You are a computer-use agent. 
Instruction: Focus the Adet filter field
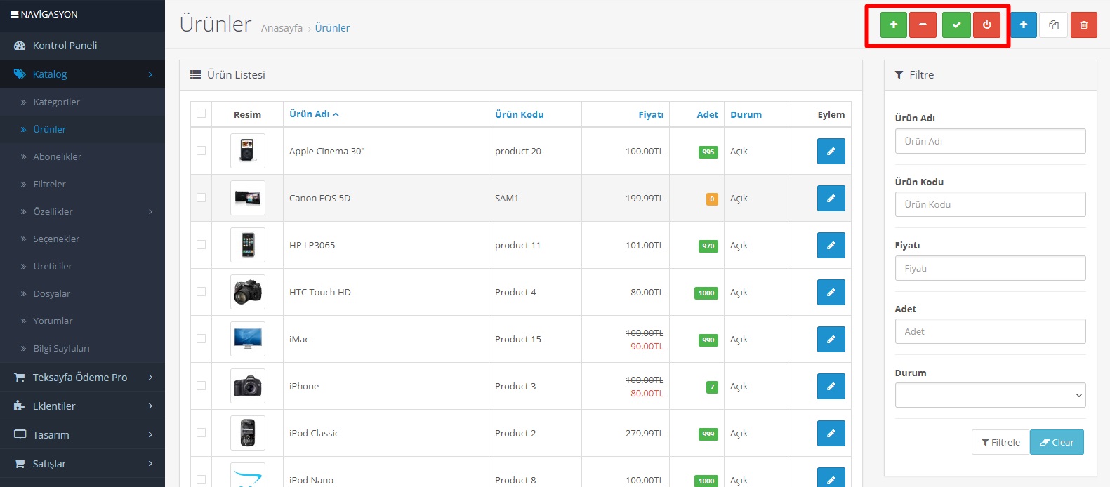coord(990,331)
